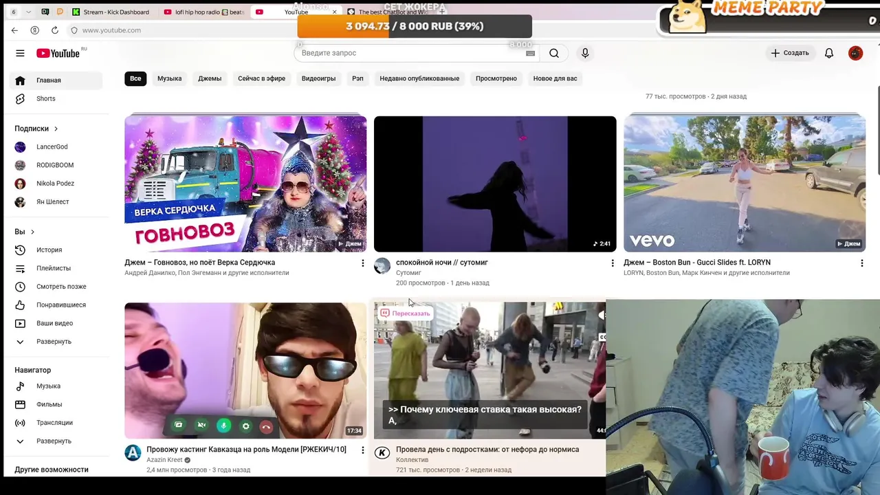This screenshot has width=880, height=495.
Task: Open Nikola Podez subscription channel
Action: [x=56, y=184]
